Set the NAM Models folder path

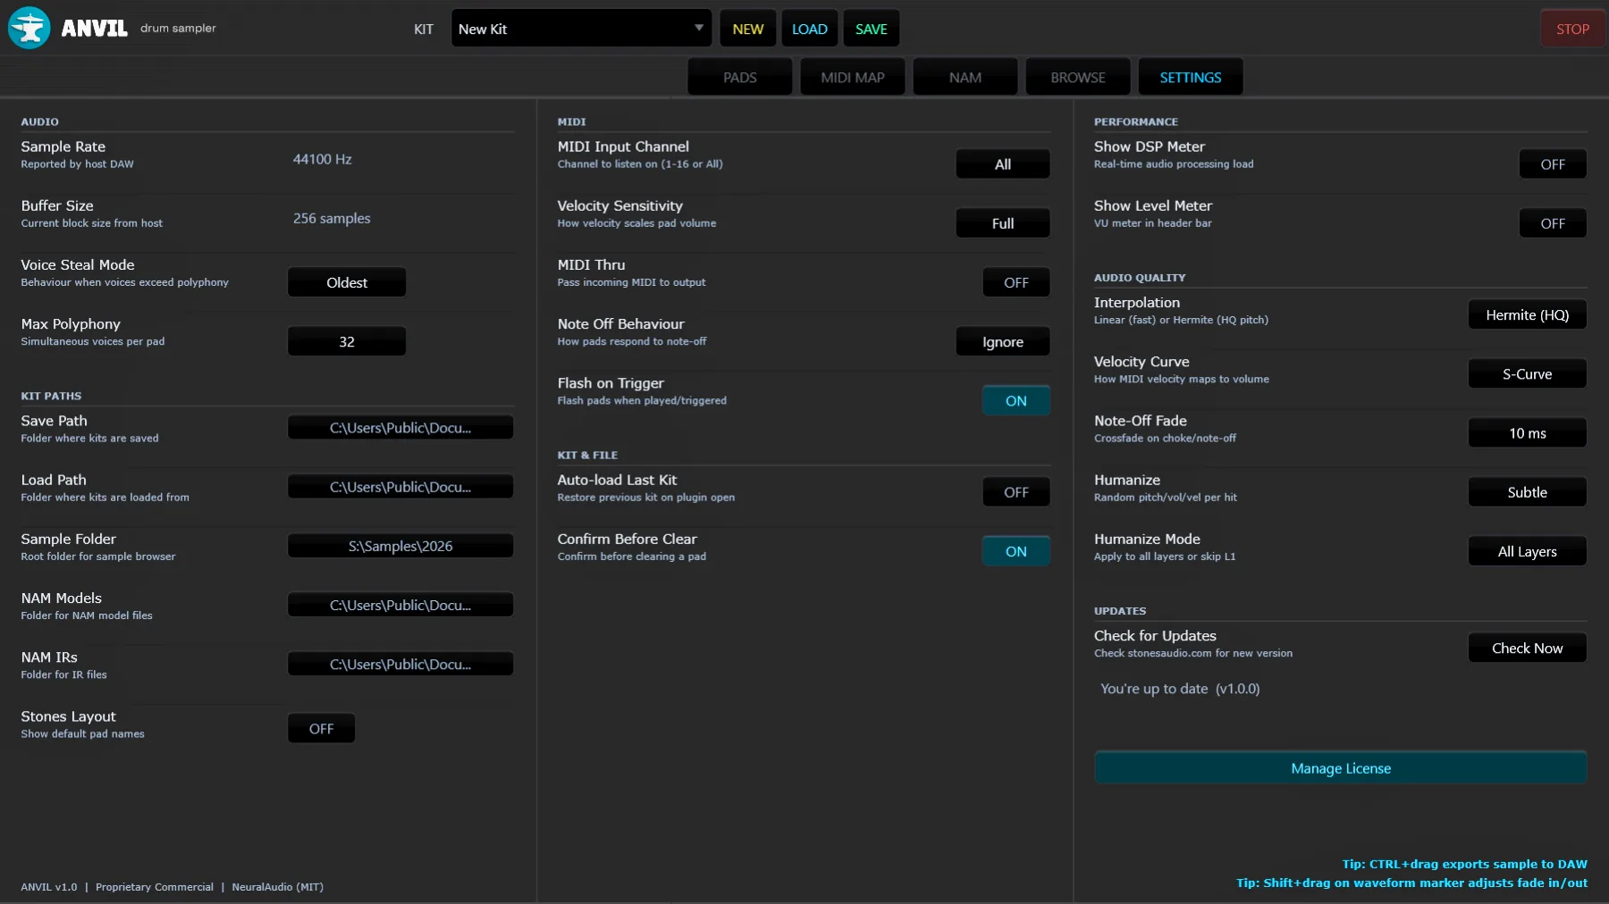(400, 605)
